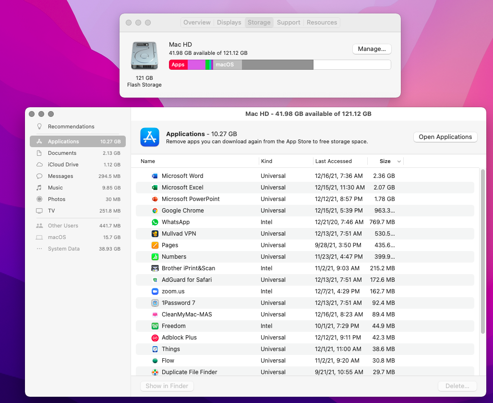Select TV in the sidebar
This screenshot has height=403, width=493.
pos(78,211)
